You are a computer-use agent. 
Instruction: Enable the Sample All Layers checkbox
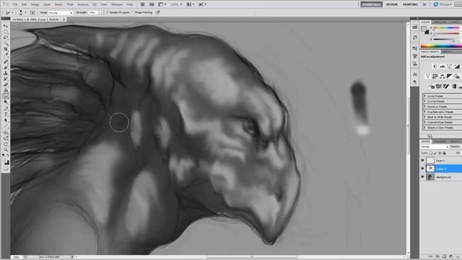(x=108, y=13)
